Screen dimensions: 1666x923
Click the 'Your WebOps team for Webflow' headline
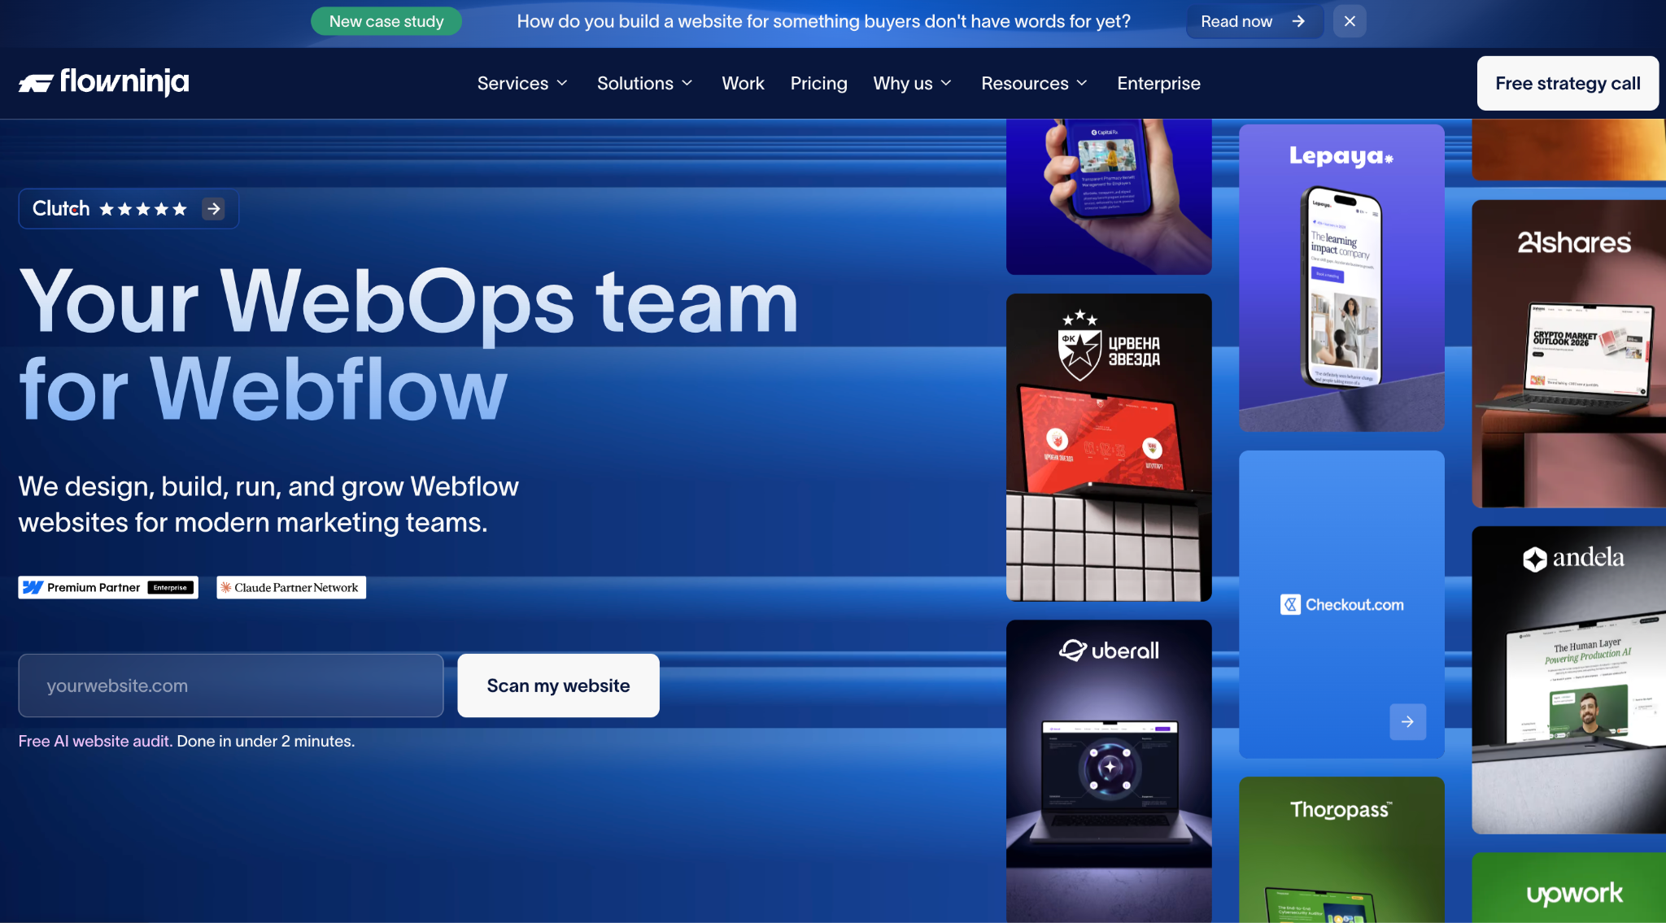(x=408, y=345)
